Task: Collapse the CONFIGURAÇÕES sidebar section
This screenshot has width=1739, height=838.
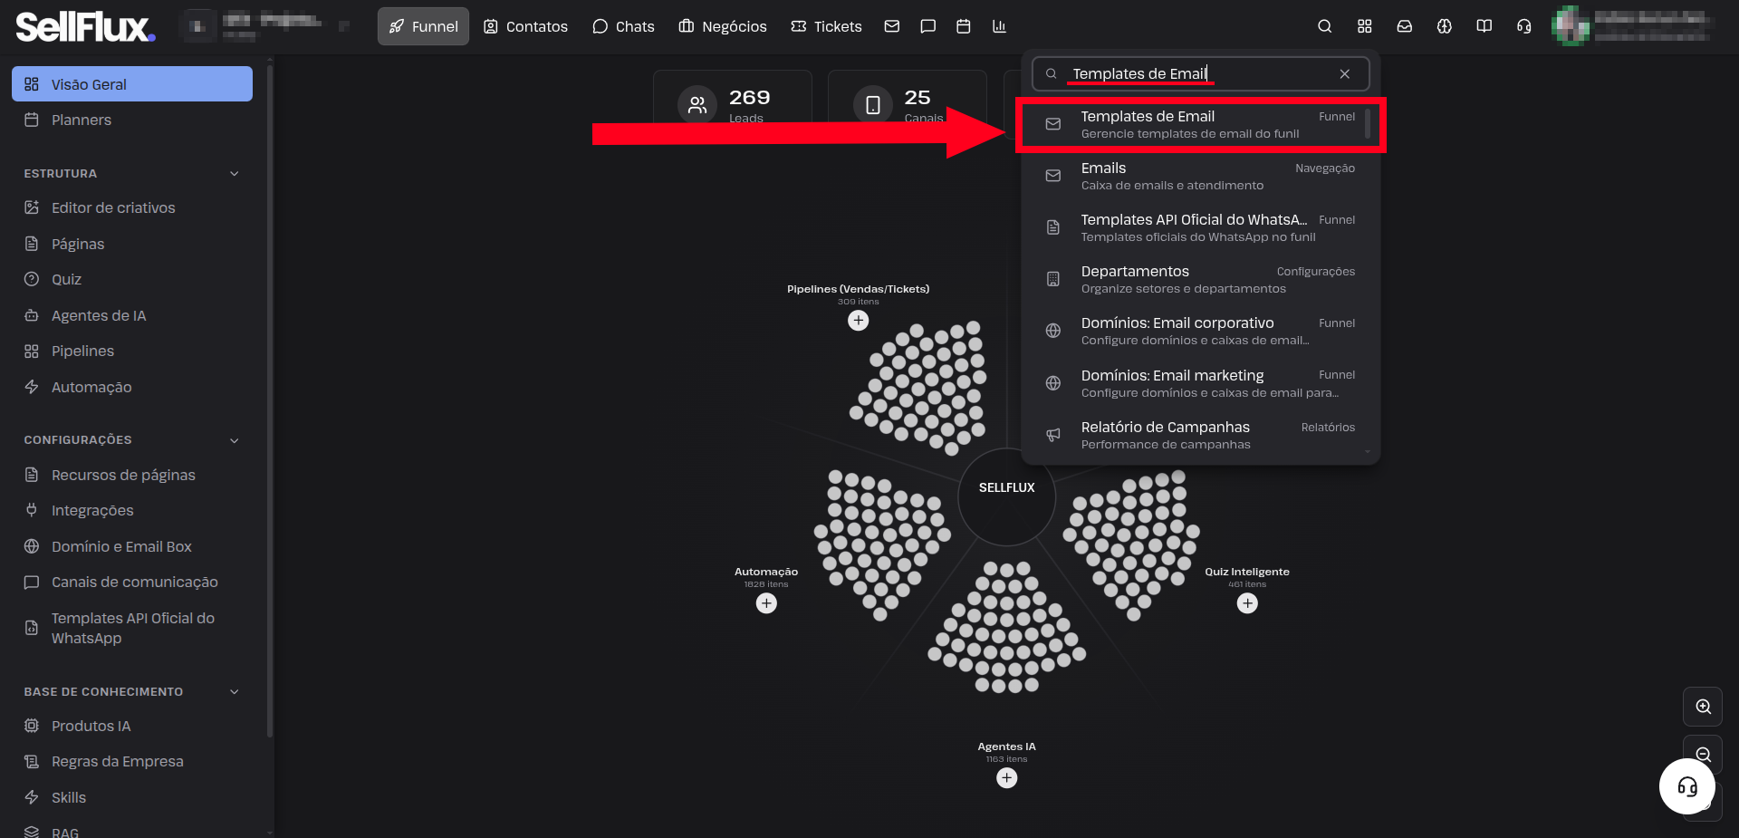Action: click(x=235, y=440)
